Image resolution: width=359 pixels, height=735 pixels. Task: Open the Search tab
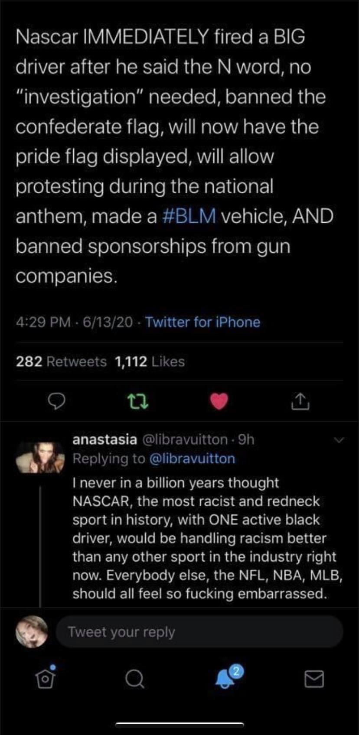pos(134,679)
